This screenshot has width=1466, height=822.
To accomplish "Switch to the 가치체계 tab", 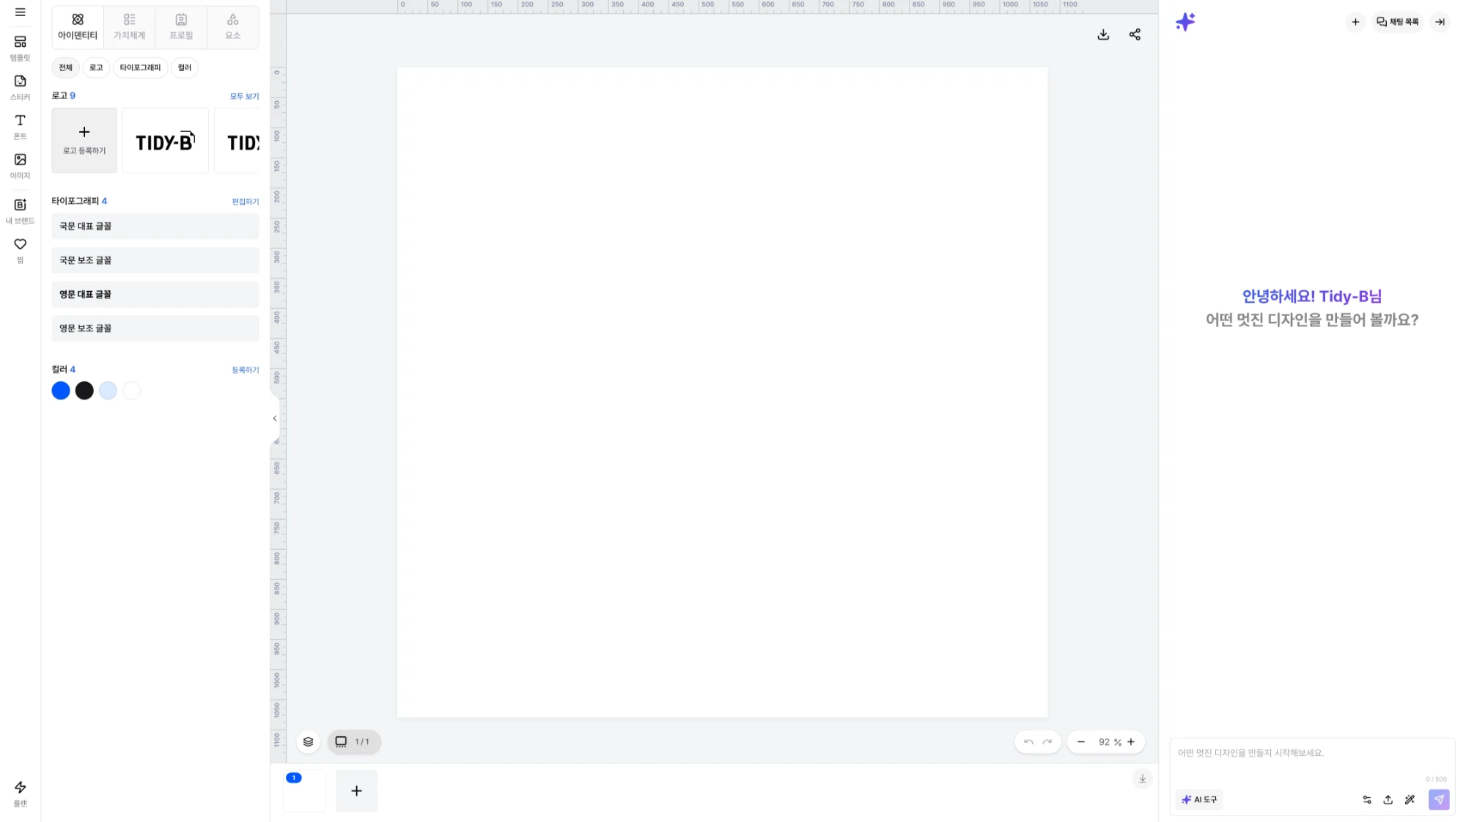I will (129, 26).
